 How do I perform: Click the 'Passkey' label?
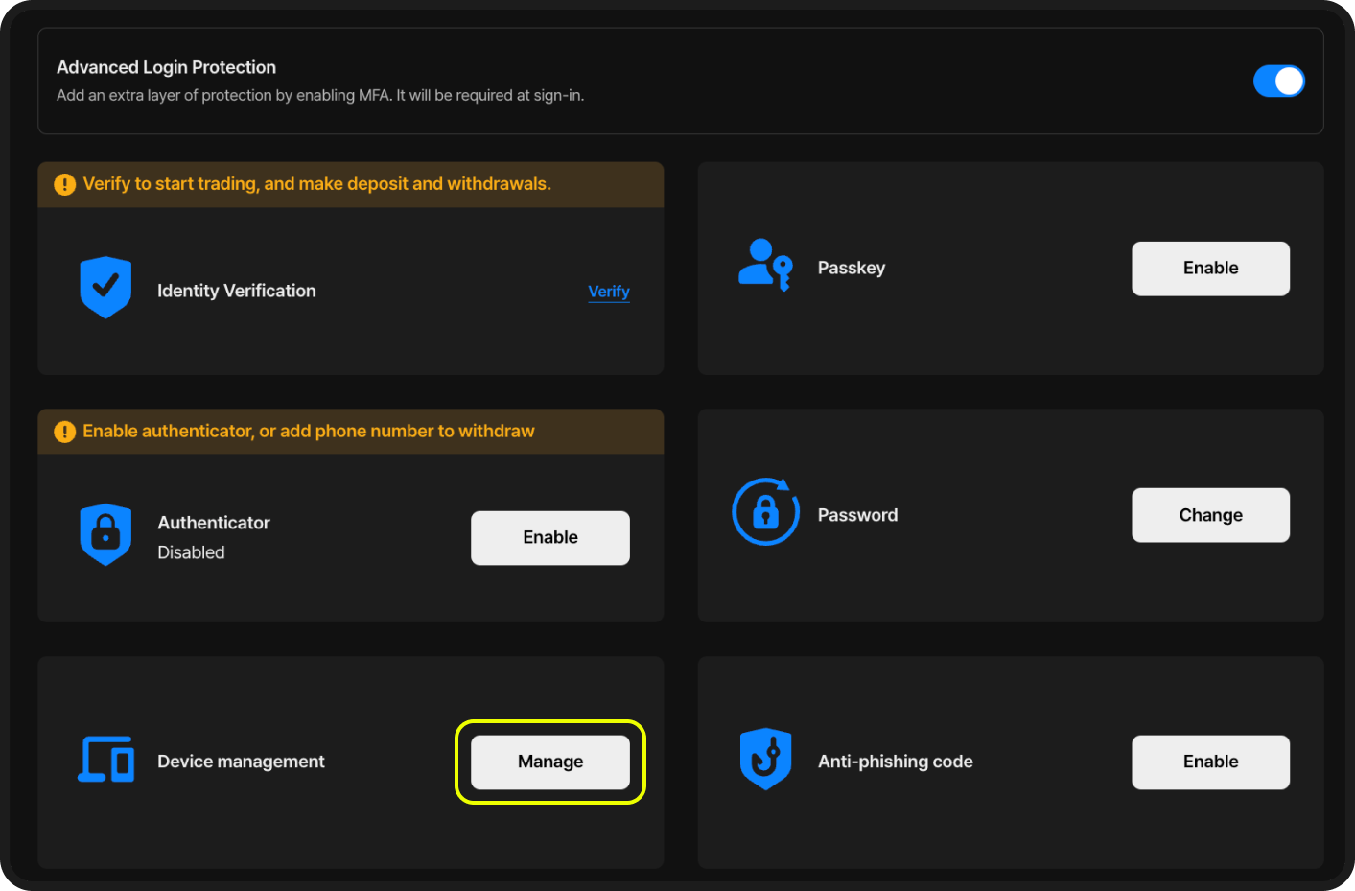(852, 268)
